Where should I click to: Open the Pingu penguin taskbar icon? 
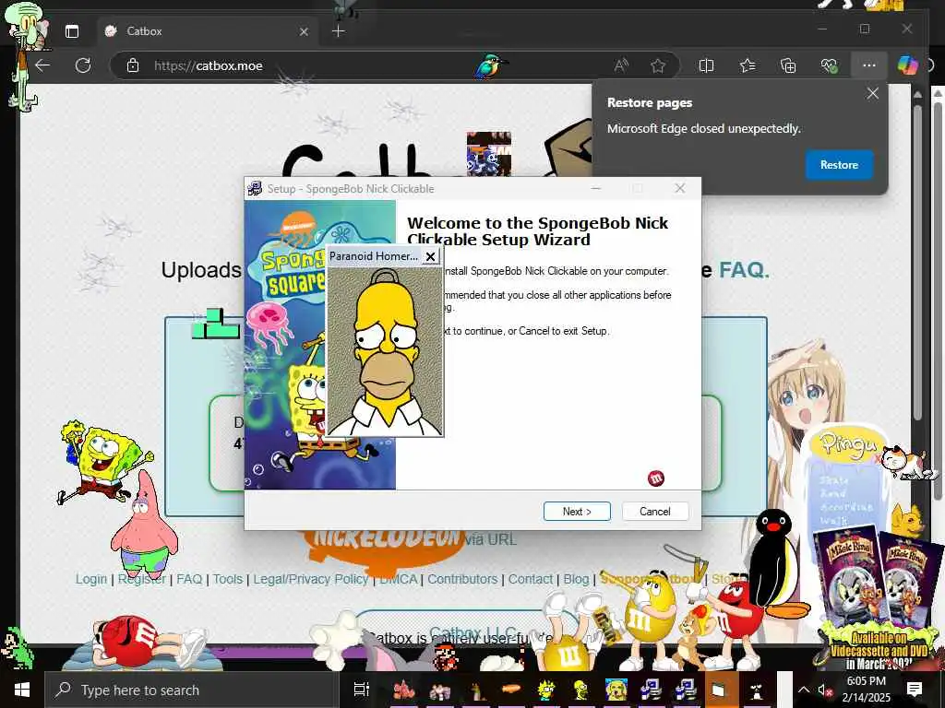click(757, 690)
